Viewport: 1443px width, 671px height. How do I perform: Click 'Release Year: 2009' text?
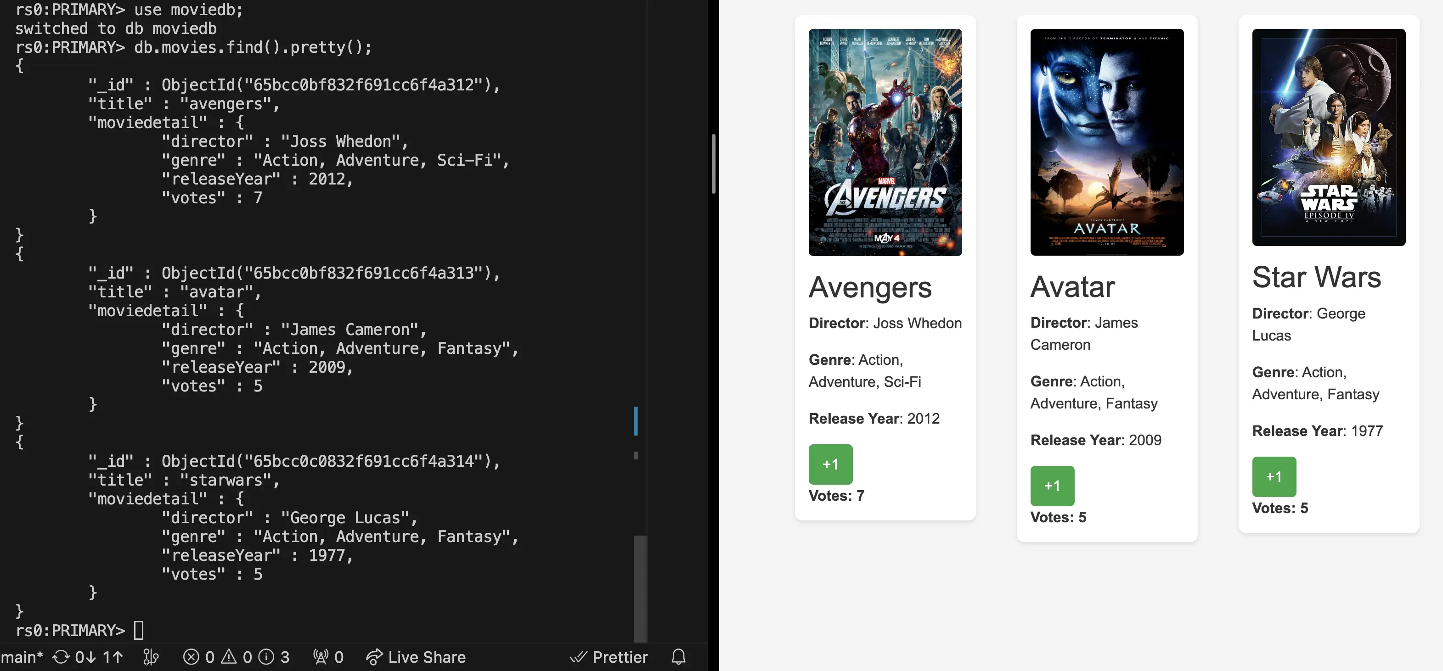1096,440
